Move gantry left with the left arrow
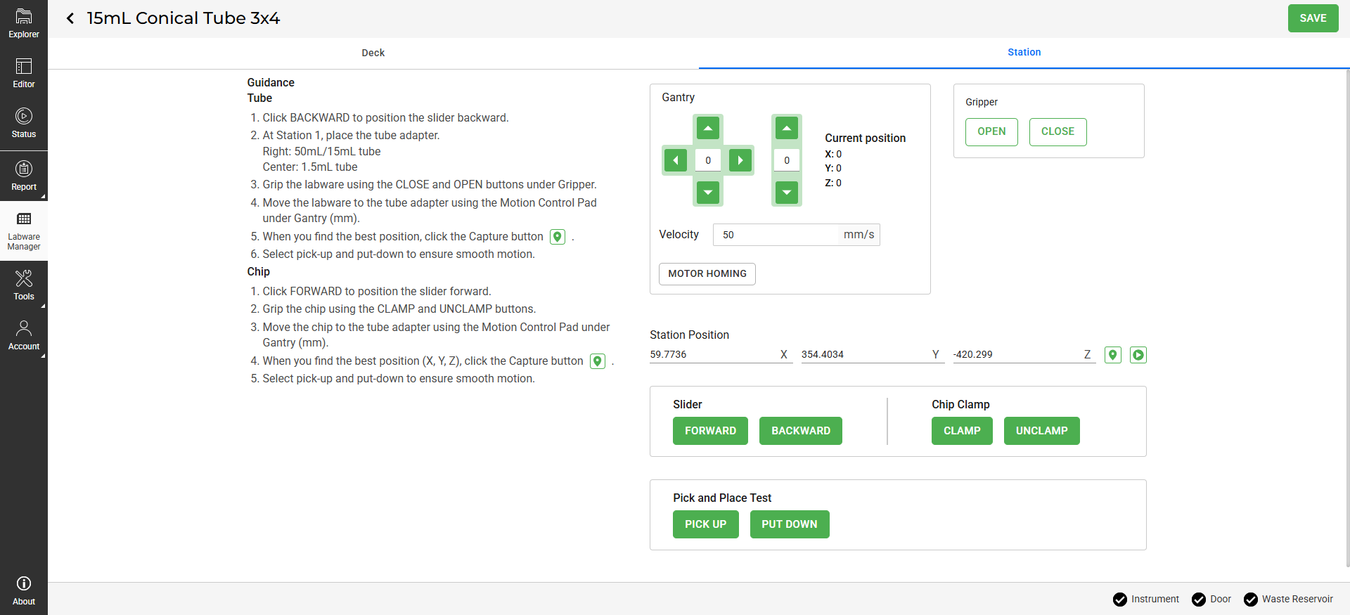1350x615 pixels. [675, 160]
